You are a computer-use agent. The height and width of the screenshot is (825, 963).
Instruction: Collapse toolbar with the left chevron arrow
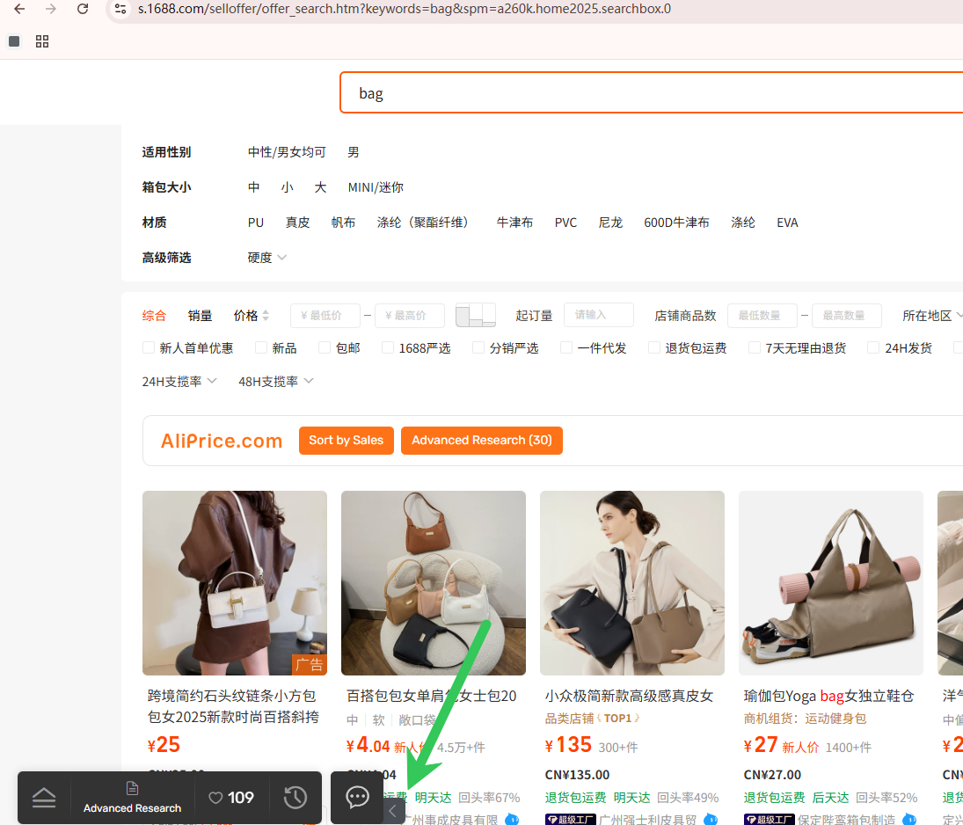pos(392,811)
